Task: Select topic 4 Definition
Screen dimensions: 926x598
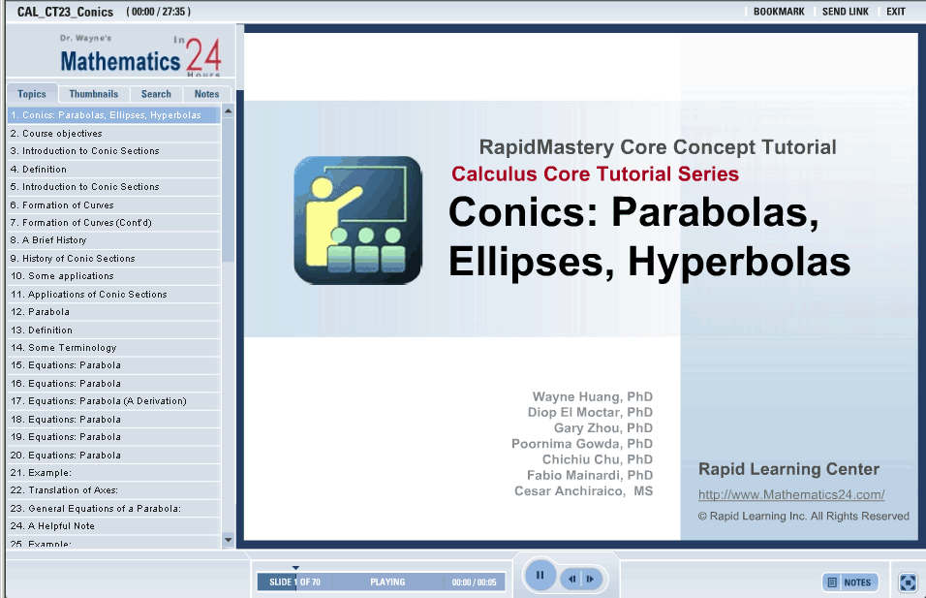Action: click(114, 169)
